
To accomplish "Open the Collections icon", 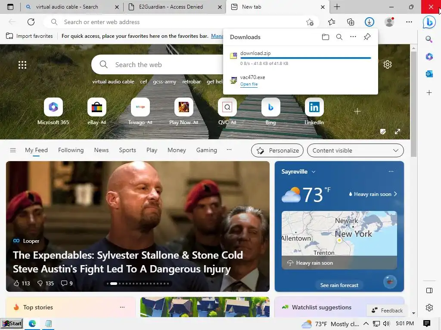I will click(x=351, y=22).
